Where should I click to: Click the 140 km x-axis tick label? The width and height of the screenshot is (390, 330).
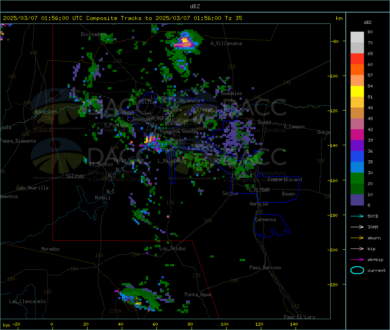point(293,324)
